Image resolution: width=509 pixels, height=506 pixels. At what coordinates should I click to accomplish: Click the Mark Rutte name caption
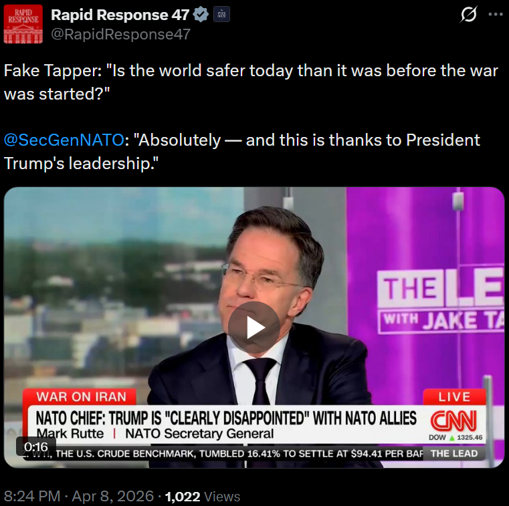(x=70, y=434)
